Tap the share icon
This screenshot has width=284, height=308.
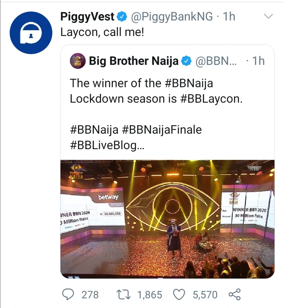point(234,294)
